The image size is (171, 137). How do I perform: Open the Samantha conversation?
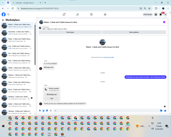[x=17, y=33]
